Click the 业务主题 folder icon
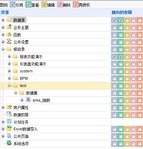This screenshot has width=143, height=149. point(9,27)
